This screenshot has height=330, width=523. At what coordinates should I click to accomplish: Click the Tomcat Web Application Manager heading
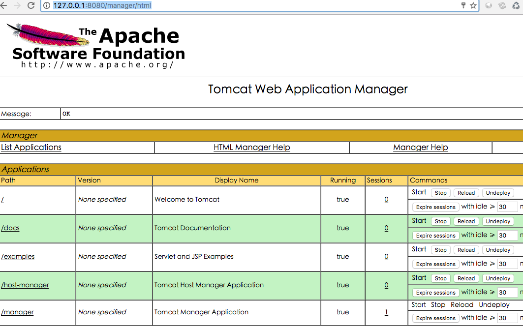point(308,90)
